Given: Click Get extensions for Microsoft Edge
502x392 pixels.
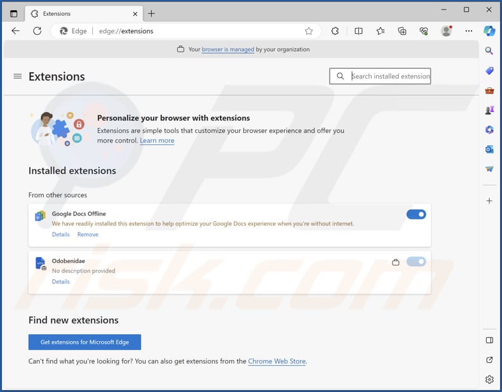Looking at the screenshot, I should pos(85,342).
